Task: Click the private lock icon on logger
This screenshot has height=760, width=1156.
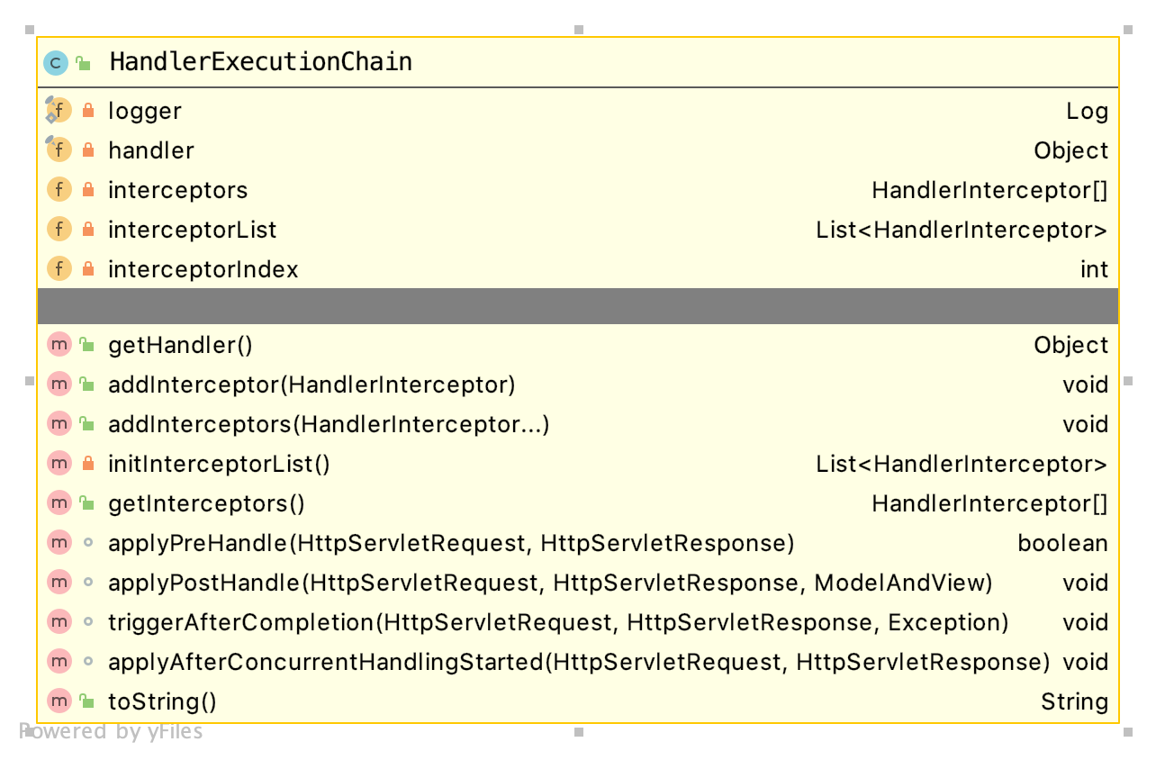Action: (x=88, y=111)
